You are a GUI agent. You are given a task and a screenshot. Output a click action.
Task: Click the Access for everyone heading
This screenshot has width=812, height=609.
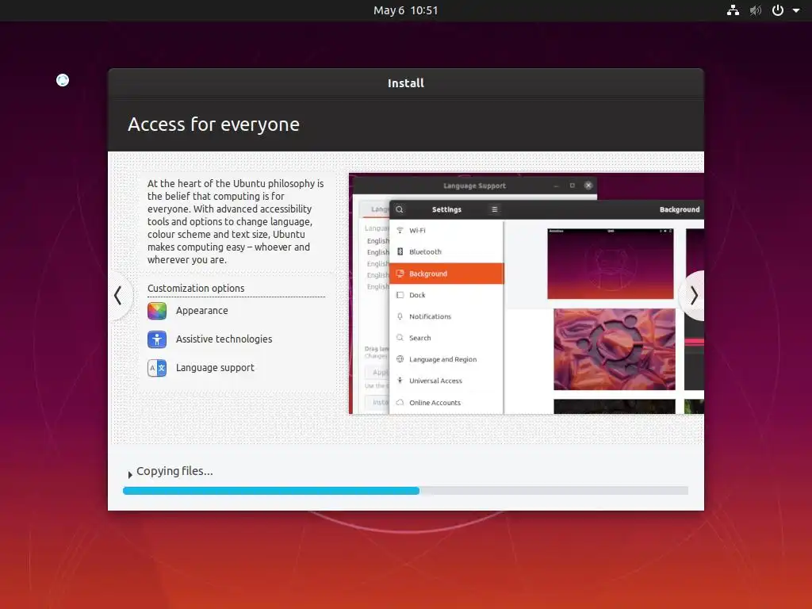pyautogui.click(x=213, y=124)
